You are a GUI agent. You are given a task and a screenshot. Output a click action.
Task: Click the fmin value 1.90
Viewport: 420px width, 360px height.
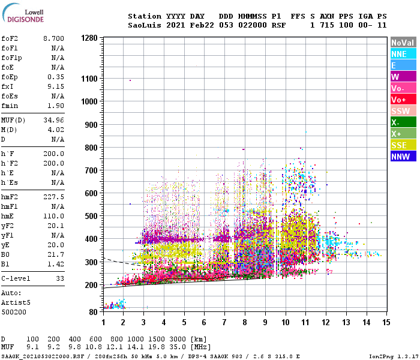(x=56, y=106)
